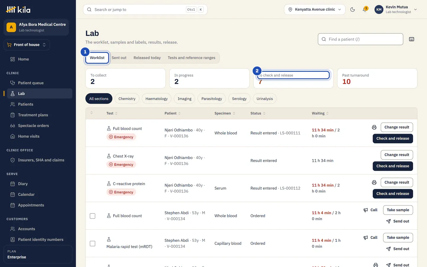
Task: Select the Malaria rapid test row checkbox
Action: tap(93, 244)
